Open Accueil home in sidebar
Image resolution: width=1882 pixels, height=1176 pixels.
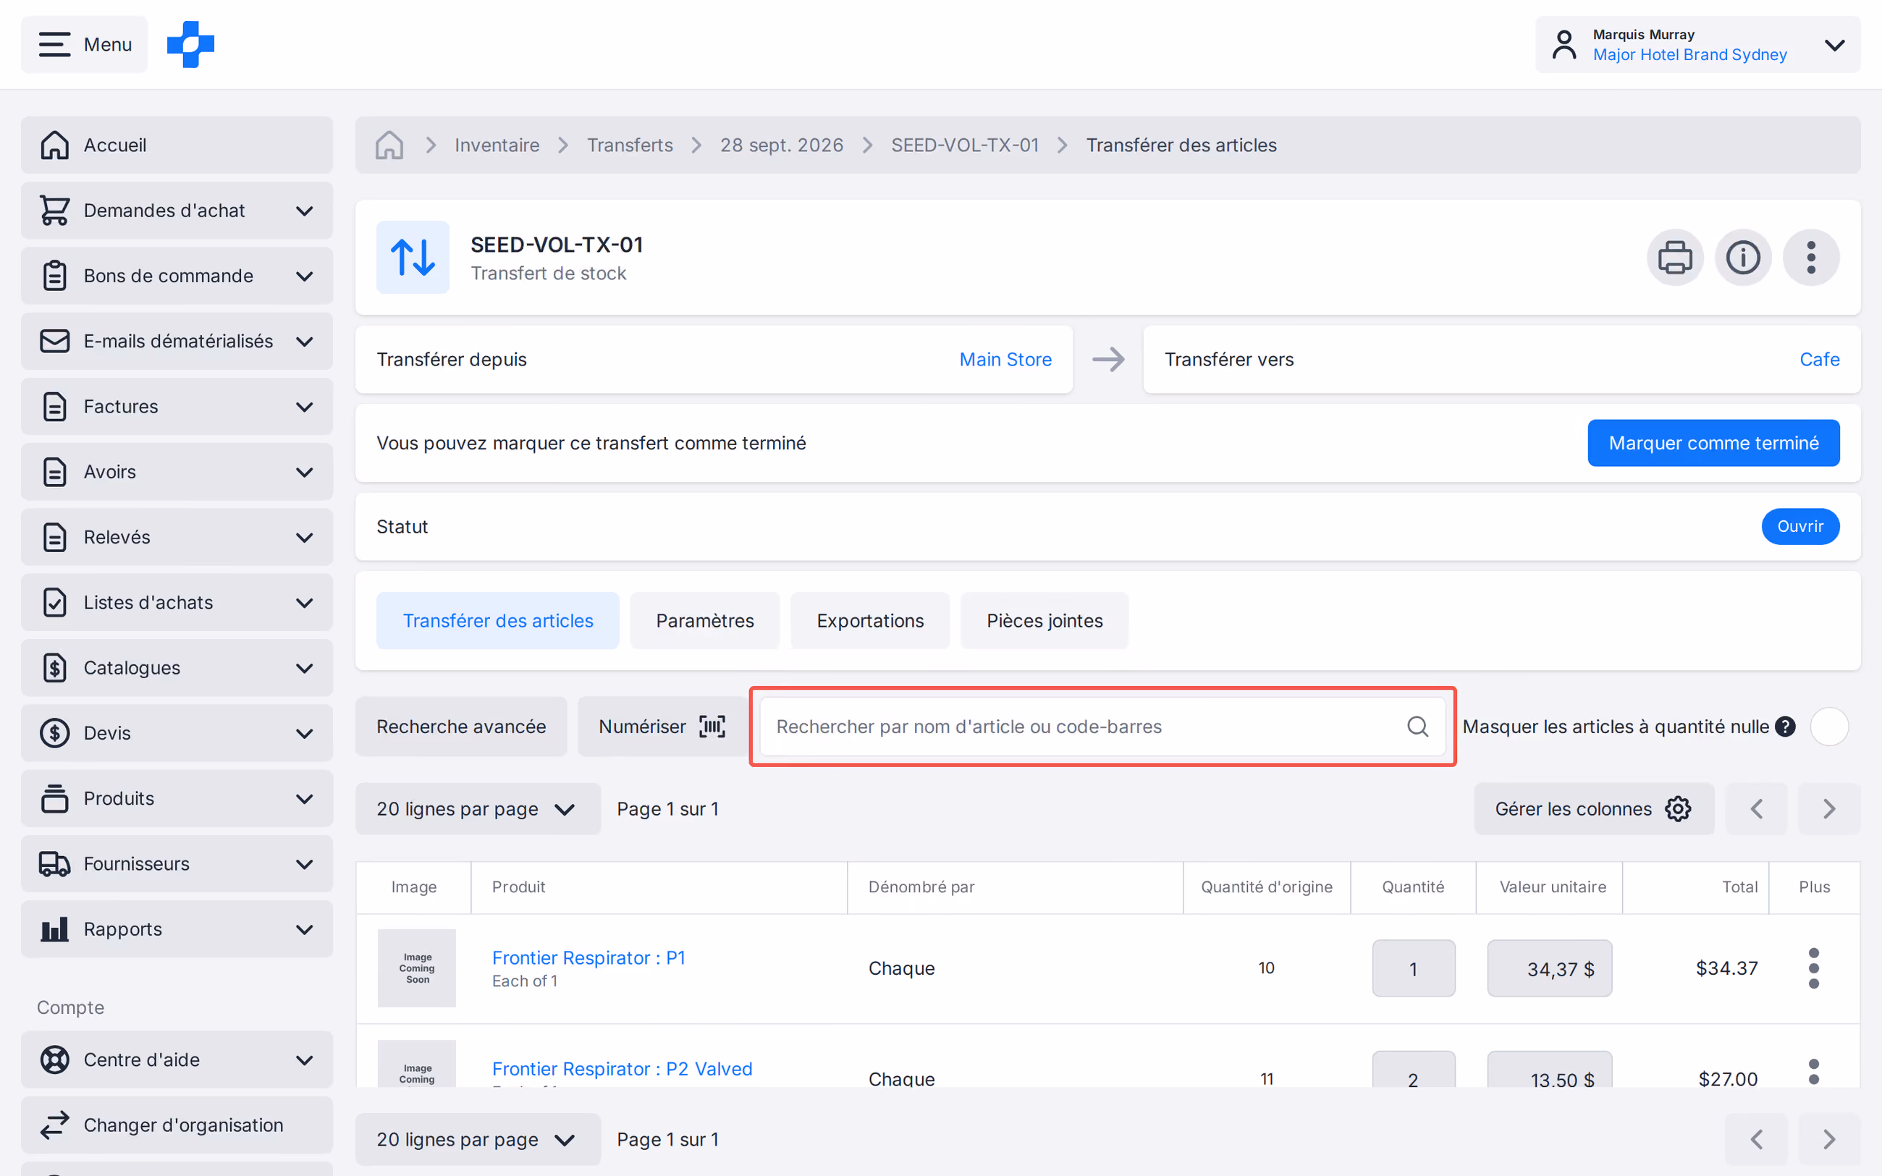click(x=177, y=145)
